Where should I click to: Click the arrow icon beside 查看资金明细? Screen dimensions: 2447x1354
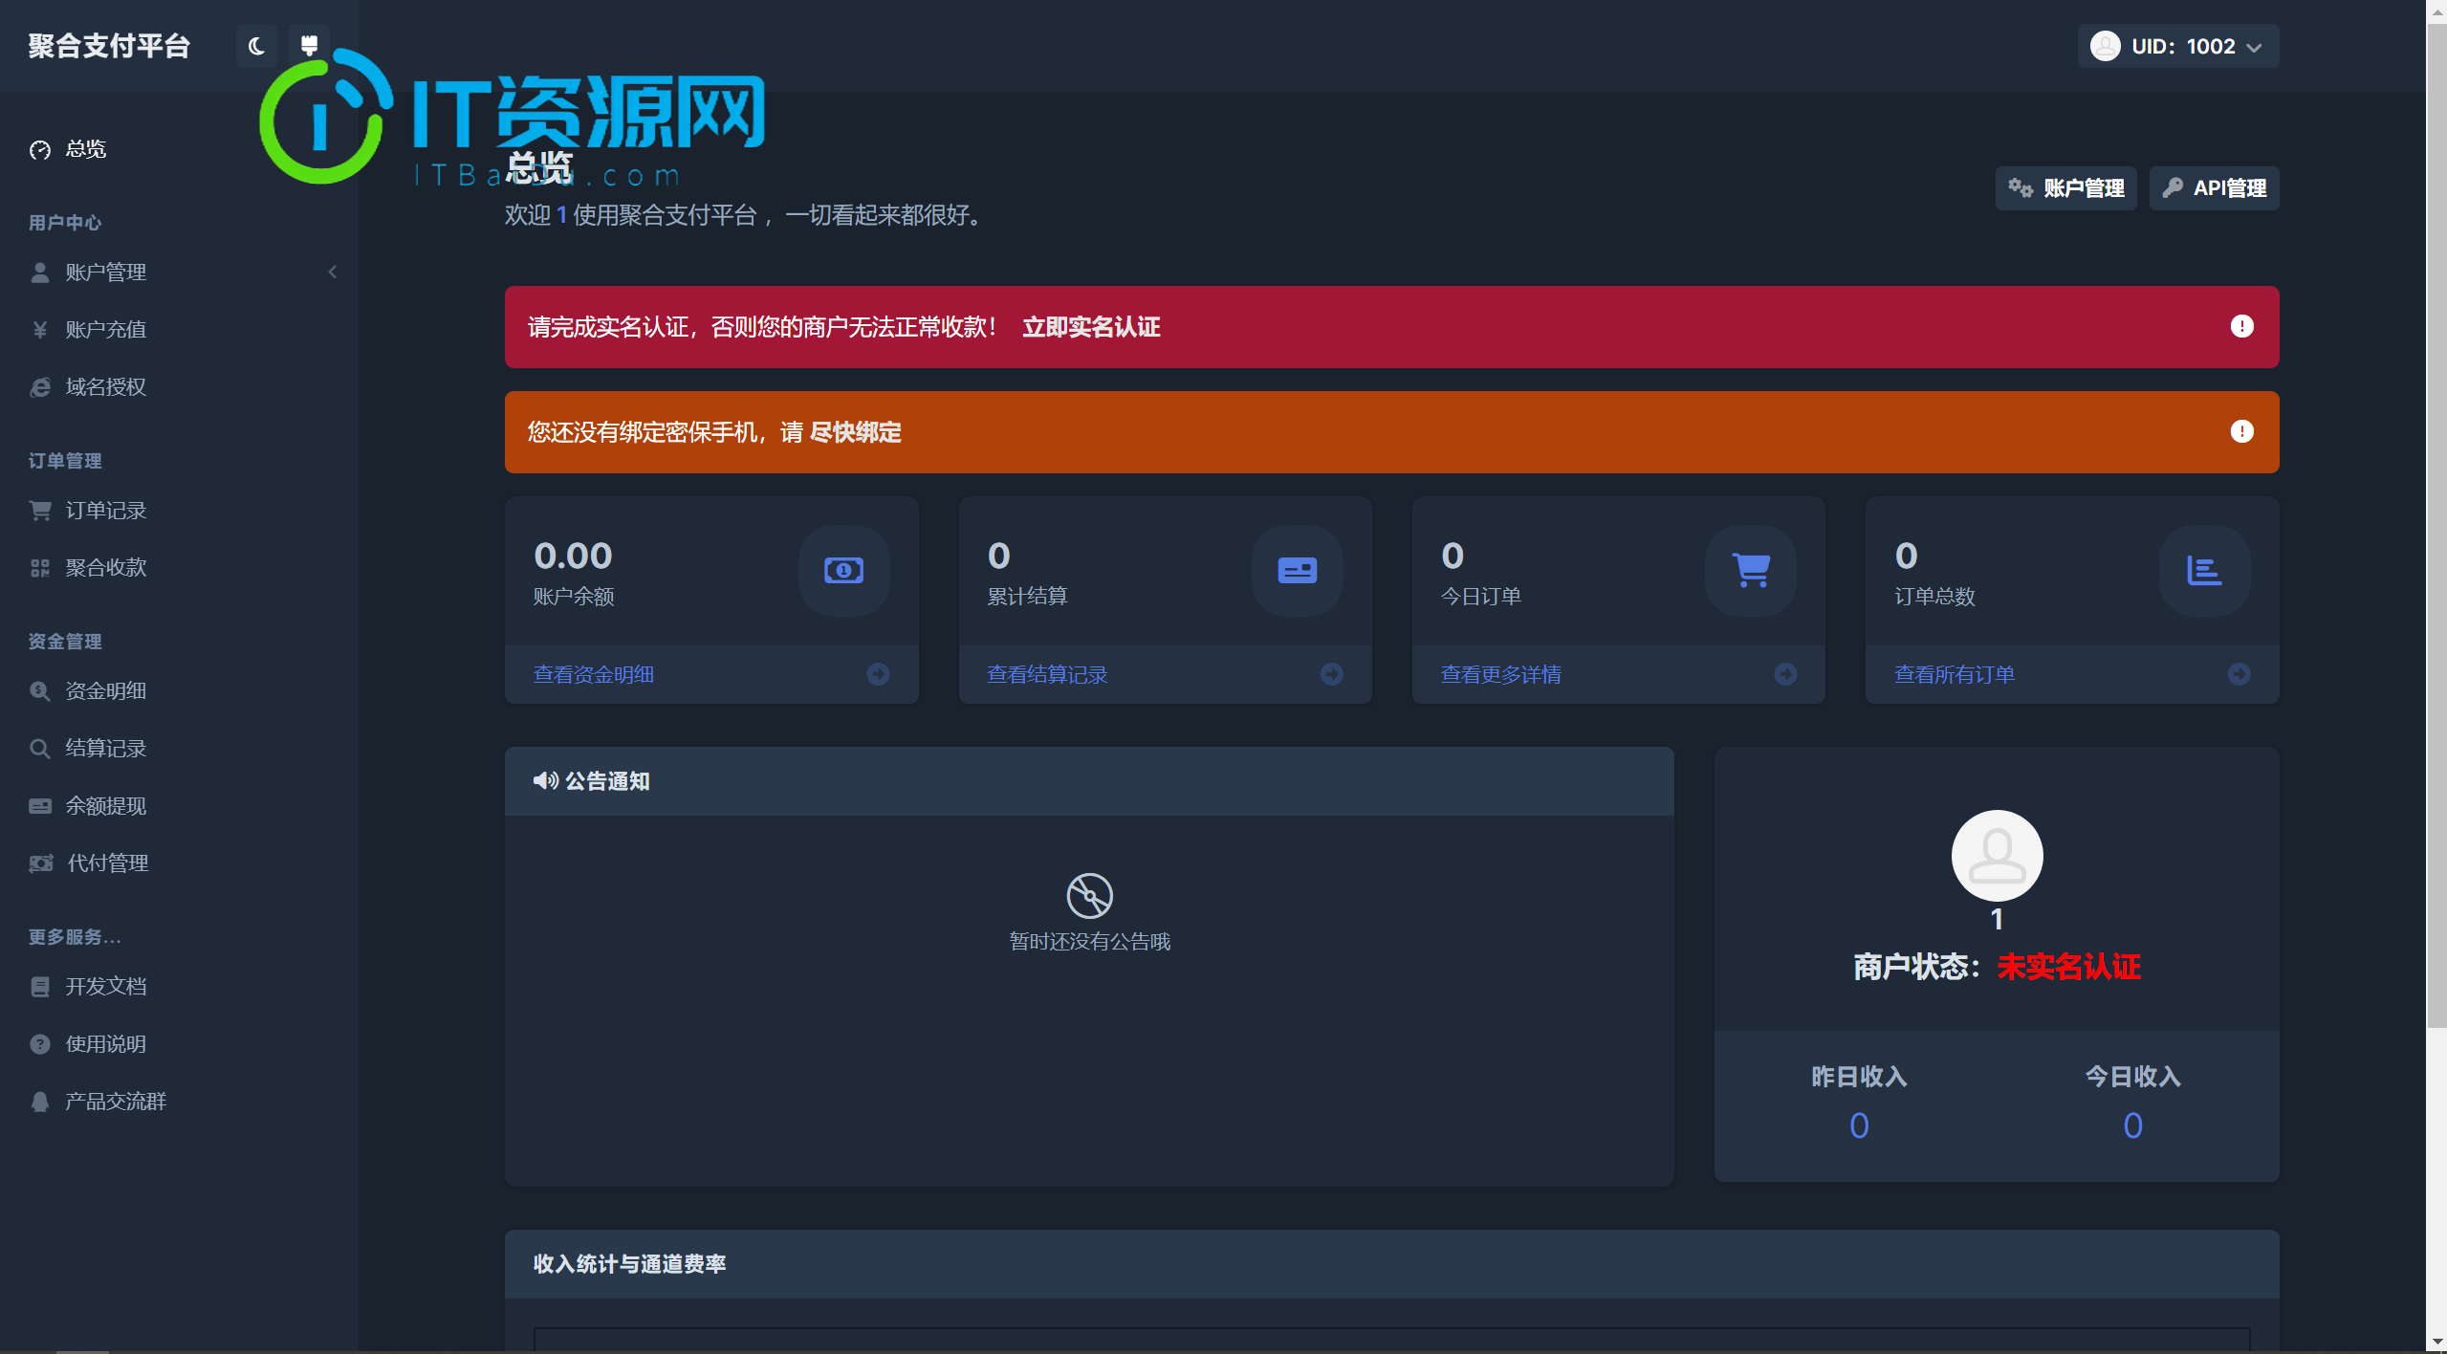(x=878, y=674)
